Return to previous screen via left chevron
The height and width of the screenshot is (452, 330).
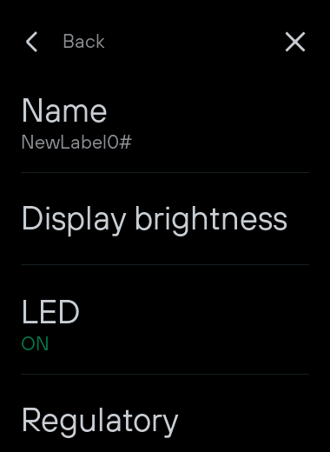pyautogui.click(x=31, y=42)
